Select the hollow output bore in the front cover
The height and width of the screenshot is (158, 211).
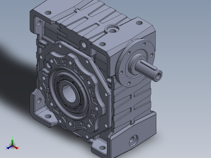pos(69,93)
